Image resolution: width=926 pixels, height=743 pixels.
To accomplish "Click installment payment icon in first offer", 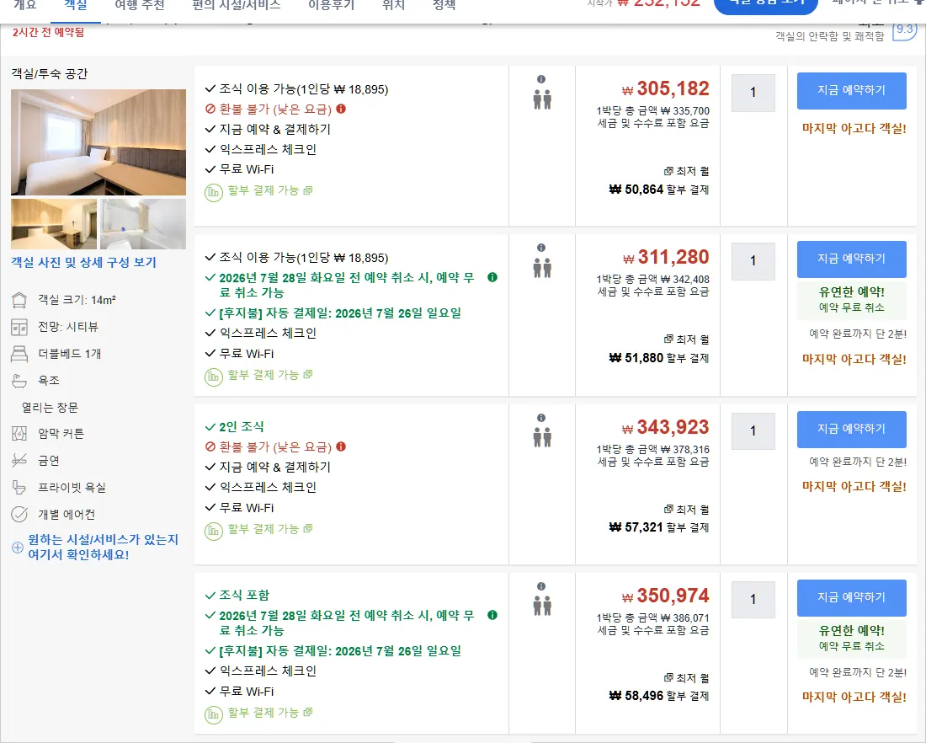I will pos(213,193).
